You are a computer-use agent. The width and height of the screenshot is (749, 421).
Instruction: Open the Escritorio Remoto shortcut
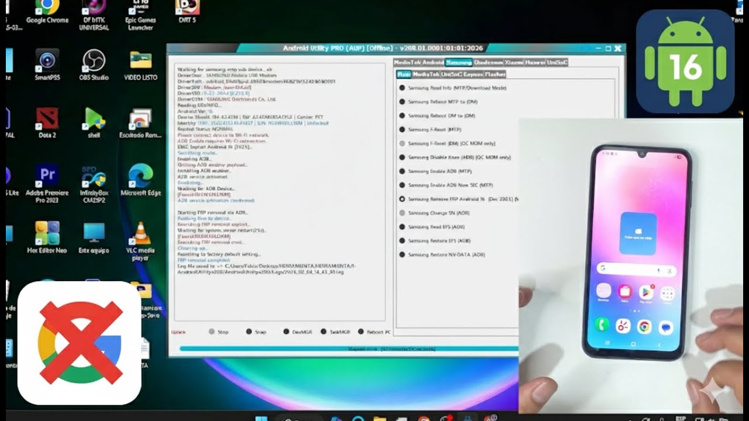[140, 122]
